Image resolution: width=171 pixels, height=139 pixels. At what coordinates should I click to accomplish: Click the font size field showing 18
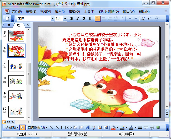point(59,19)
